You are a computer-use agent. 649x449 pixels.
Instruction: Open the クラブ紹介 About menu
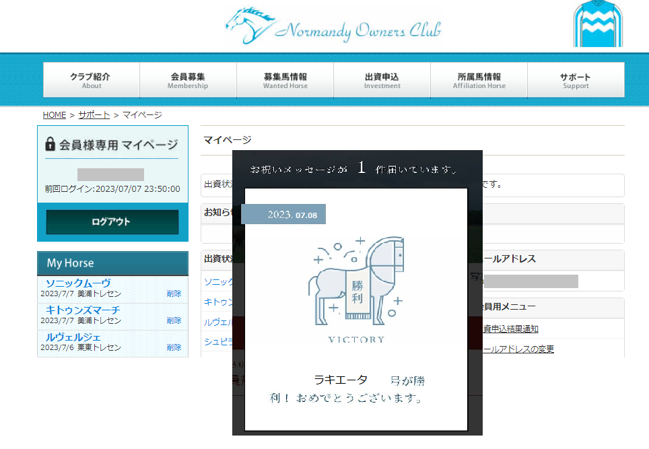[x=92, y=80]
